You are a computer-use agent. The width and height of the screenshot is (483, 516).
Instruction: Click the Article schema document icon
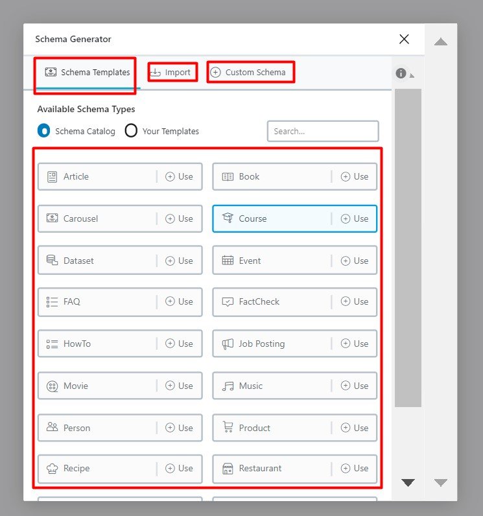click(52, 176)
